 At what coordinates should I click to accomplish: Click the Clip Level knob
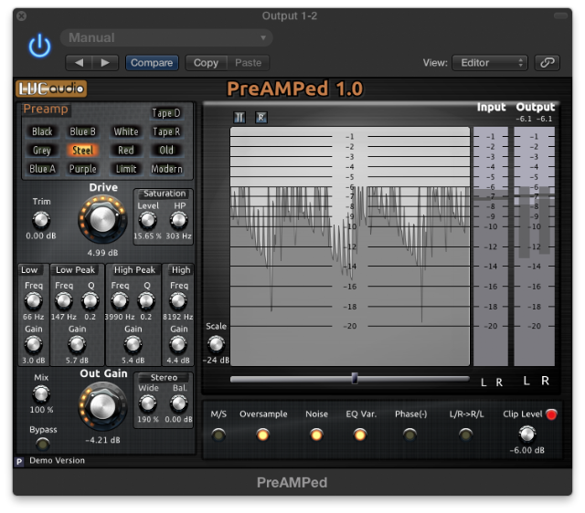[526, 434]
